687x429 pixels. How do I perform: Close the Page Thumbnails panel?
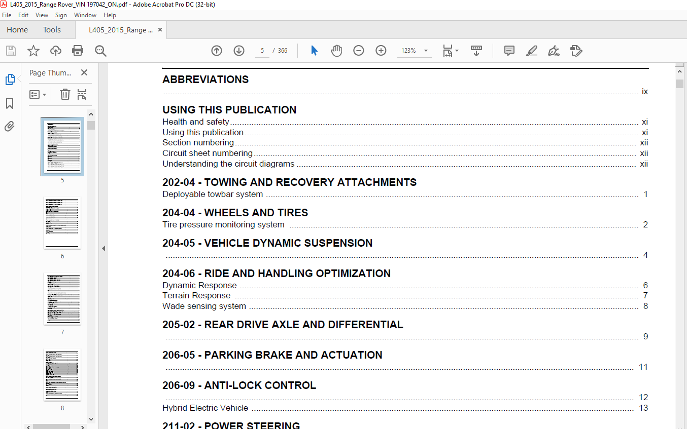[84, 73]
